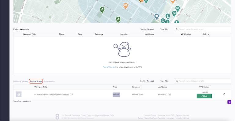Click magnifier icon in lower search box
Image resolution: width=235 pixels, height=121 pixels.
point(177,81)
